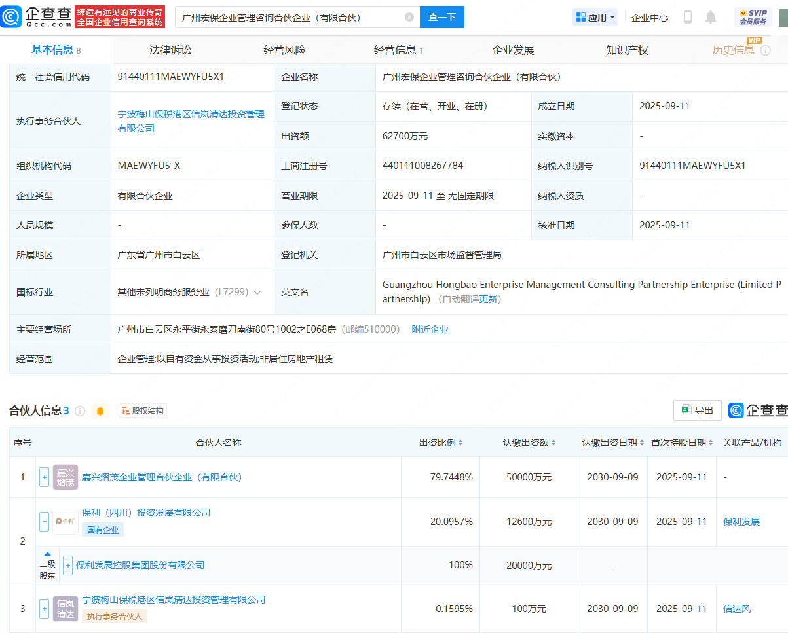Click the 经营范围 description text
788x633 pixels.
pyautogui.click(x=225, y=359)
